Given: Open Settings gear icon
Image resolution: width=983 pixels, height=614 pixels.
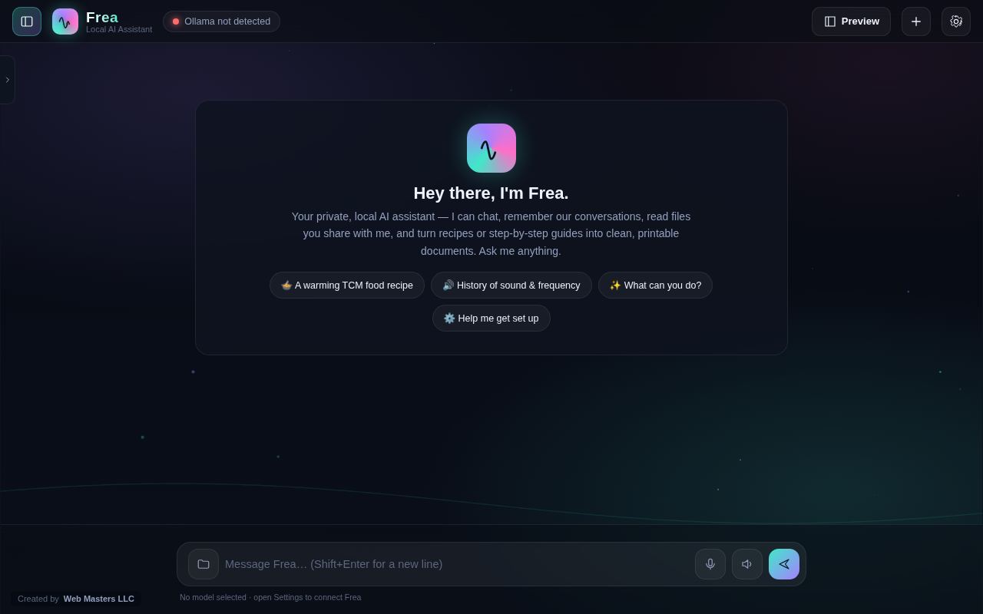Looking at the screenshot, I should click(956, 21).
